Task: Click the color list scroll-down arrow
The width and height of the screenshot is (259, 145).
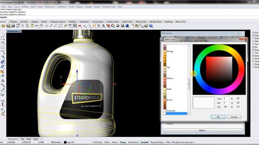Action: click(x=189, y=114)
